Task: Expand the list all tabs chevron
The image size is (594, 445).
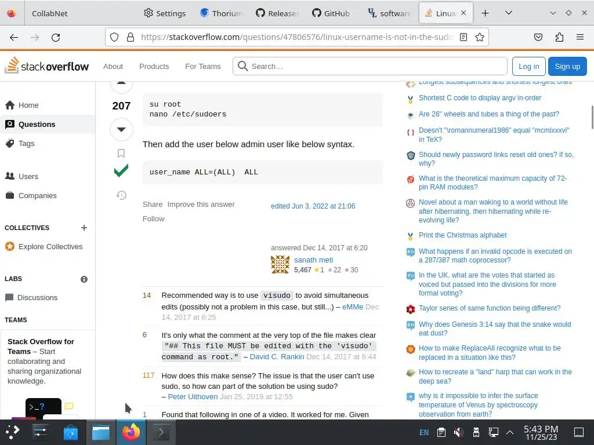Action: 509,13
